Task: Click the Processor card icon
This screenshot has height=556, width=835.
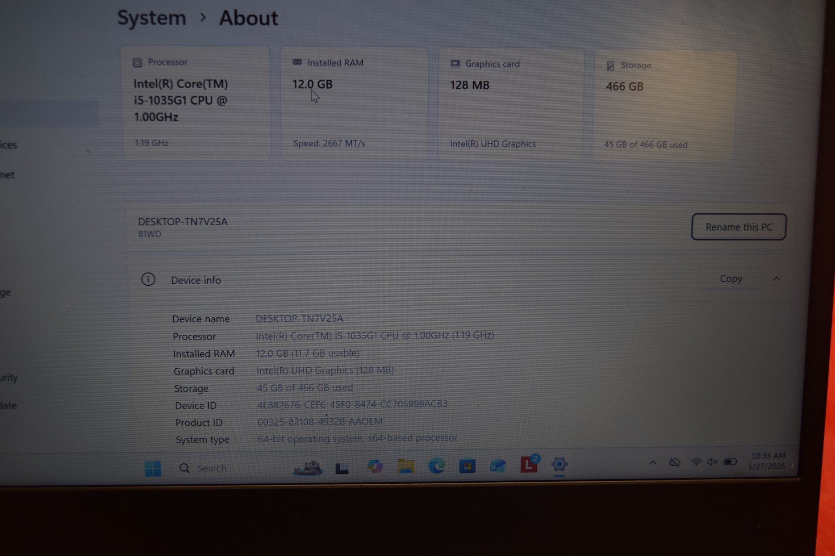Action: [x=137, y=63]
